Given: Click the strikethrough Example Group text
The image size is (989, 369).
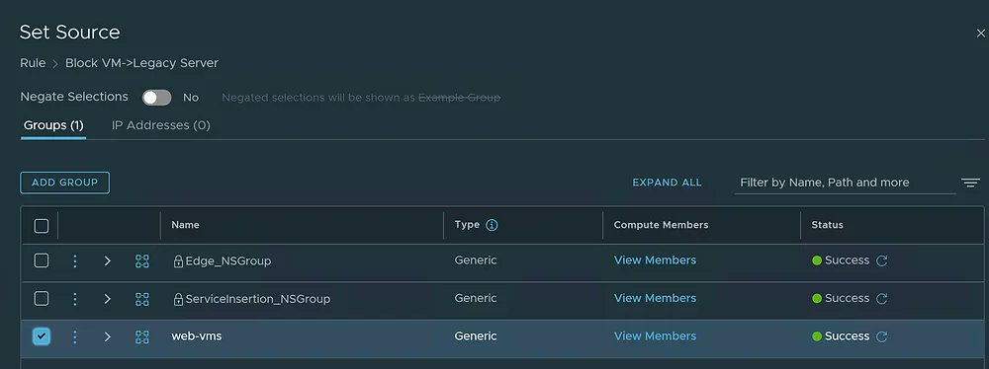Looking at the screenshot, I should pyautogui.click(x=460, y=98).
